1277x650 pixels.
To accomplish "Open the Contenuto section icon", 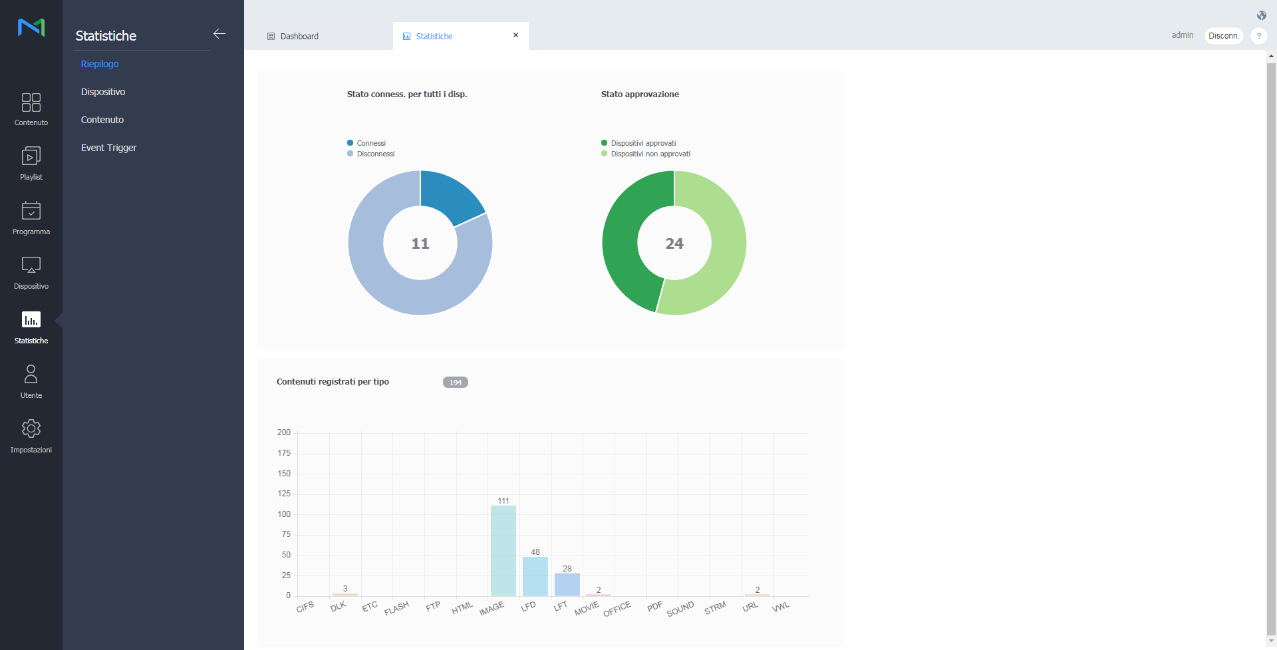I will pyautogui.click(x=31, y=102).
